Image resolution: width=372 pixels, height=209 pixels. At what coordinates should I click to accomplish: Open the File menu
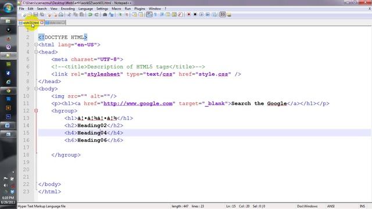pyautogui.click(x=22, y=9)
